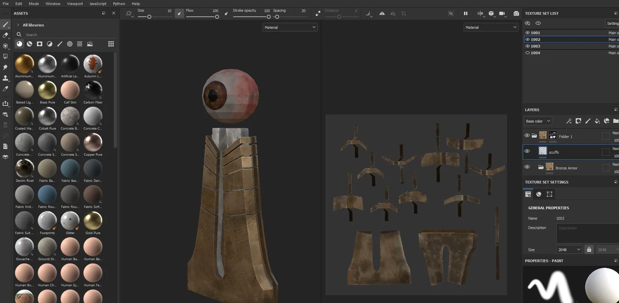Filter assets by Filters half-circle icon
Screen dimensions: 619x303
(50, 44)
